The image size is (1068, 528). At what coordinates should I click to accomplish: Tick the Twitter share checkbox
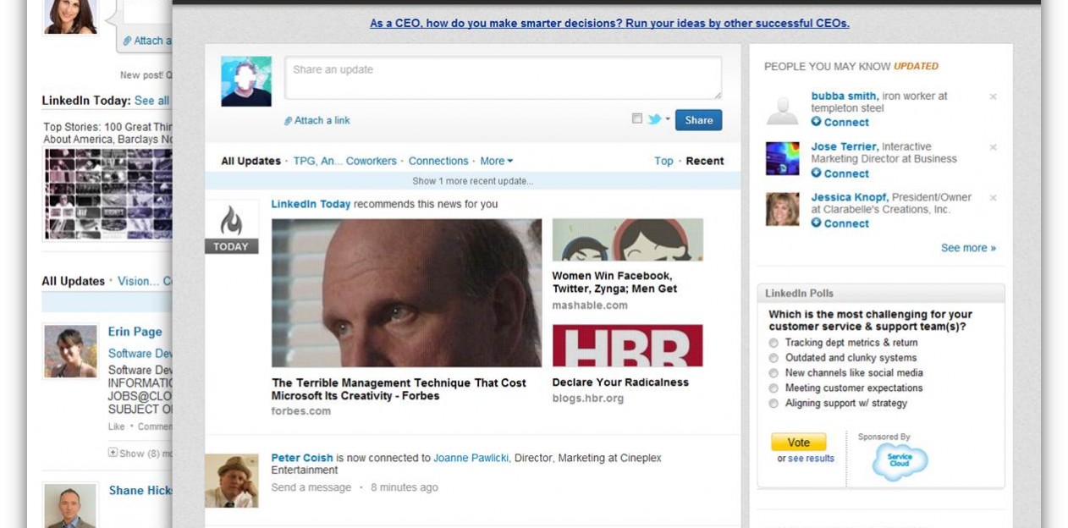click(x=637, y=119)
